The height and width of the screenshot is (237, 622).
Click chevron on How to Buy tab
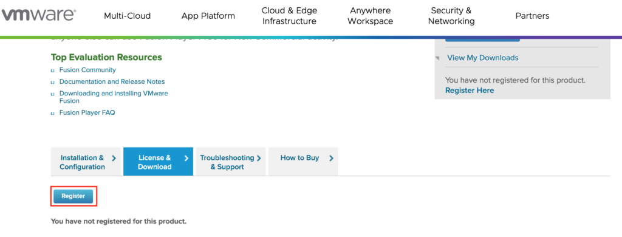[x=331, y=159]
